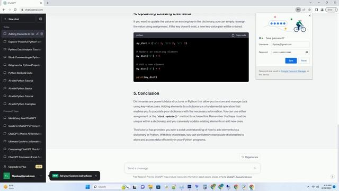This screenshot has width=339, height=191.
Task: Open the 'Explore Powerful Python' chat
Action: coord(23,42)
